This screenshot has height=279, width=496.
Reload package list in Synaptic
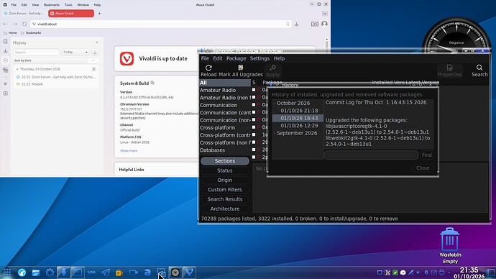[x=208, y=71]
